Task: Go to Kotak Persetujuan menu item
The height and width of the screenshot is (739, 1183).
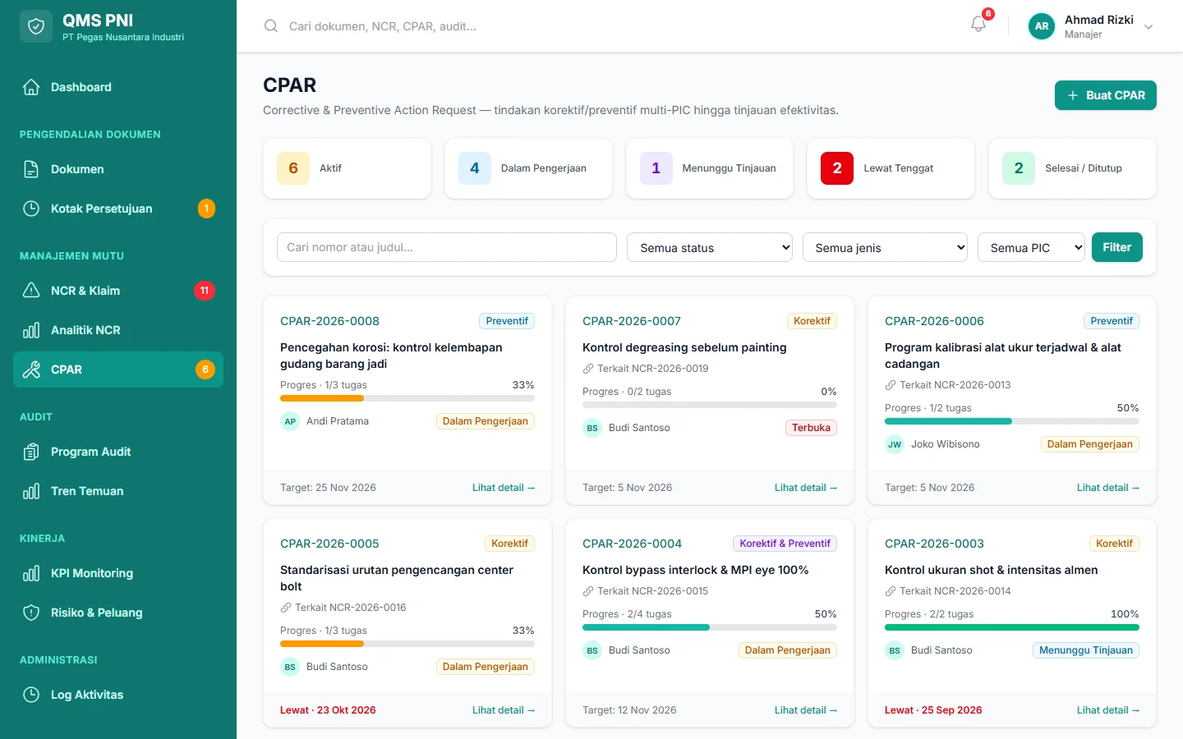Action: point(118,209)
